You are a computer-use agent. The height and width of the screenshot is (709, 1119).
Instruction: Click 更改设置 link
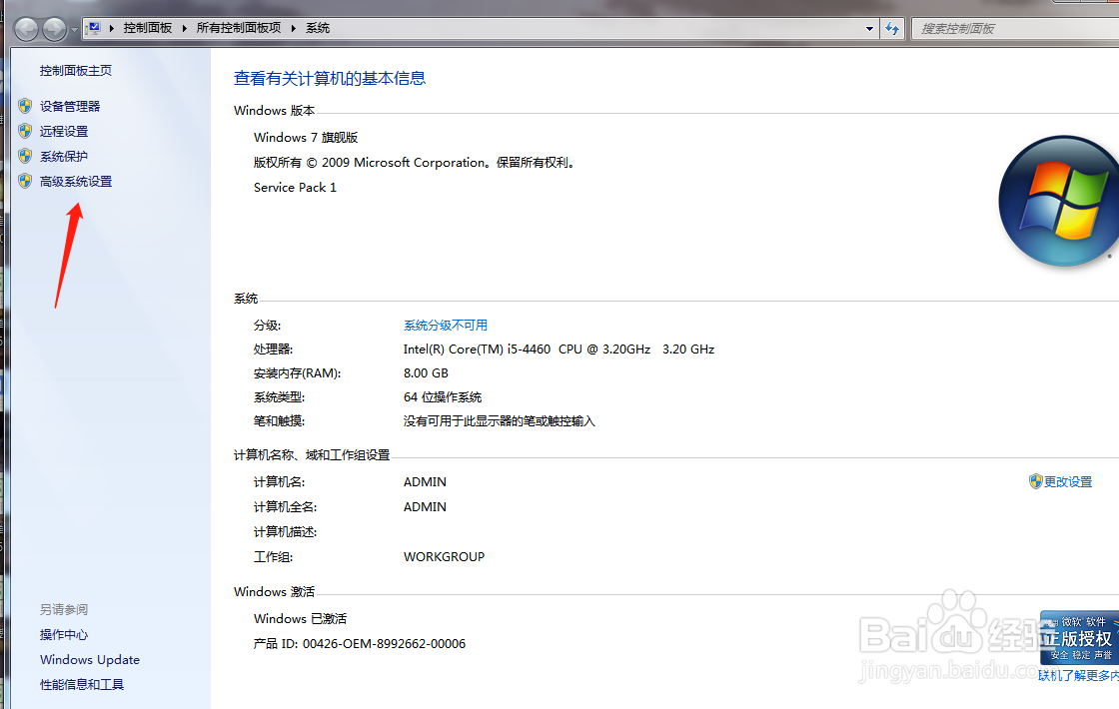[1068, 482]
